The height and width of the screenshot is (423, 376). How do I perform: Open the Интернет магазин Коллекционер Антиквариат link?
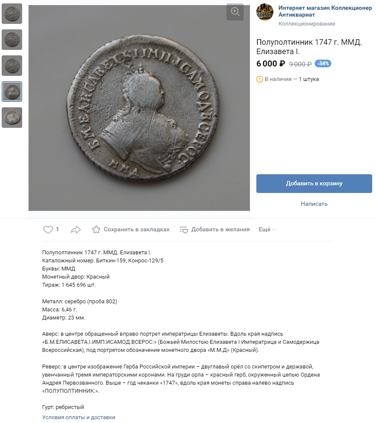click(x=325, y=11)
